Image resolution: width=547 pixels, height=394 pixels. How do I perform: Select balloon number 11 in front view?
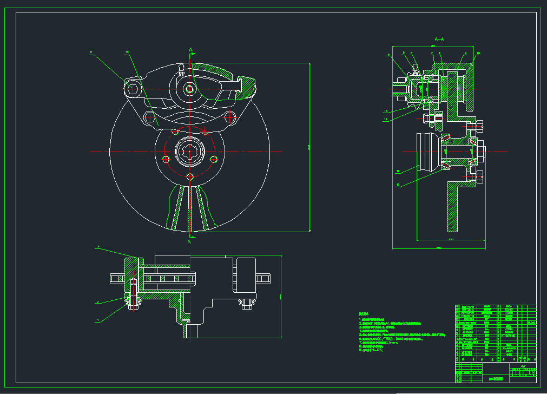[91, 52]
